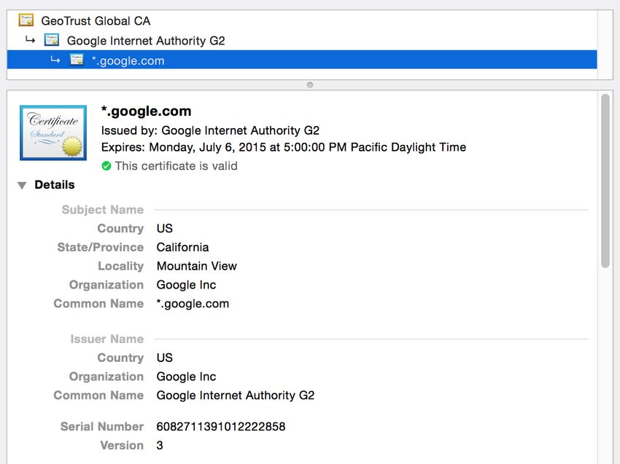Image resolution: width=620 pixels, height=464 pixels.
Task: Click the large Certificate Standard image
Action: (53, 133)
